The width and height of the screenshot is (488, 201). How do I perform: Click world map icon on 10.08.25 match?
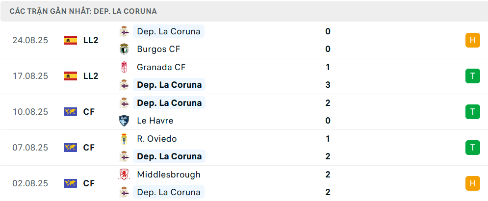point(71,112)
